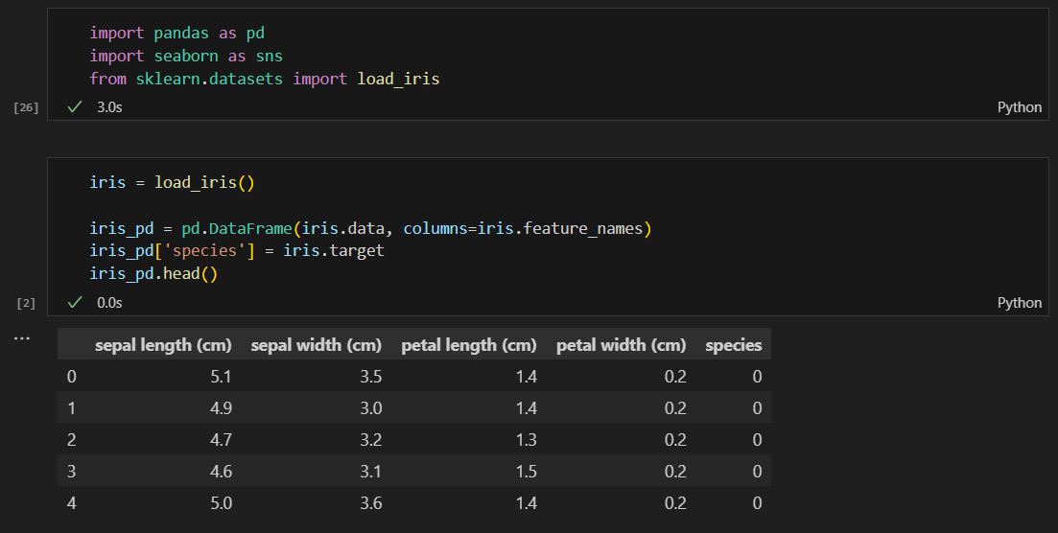The width and height of the screenshot is (1058, 533).
Task: Click sepal width value 3.2
Action: pyautogui.click(x=371, y=440)
